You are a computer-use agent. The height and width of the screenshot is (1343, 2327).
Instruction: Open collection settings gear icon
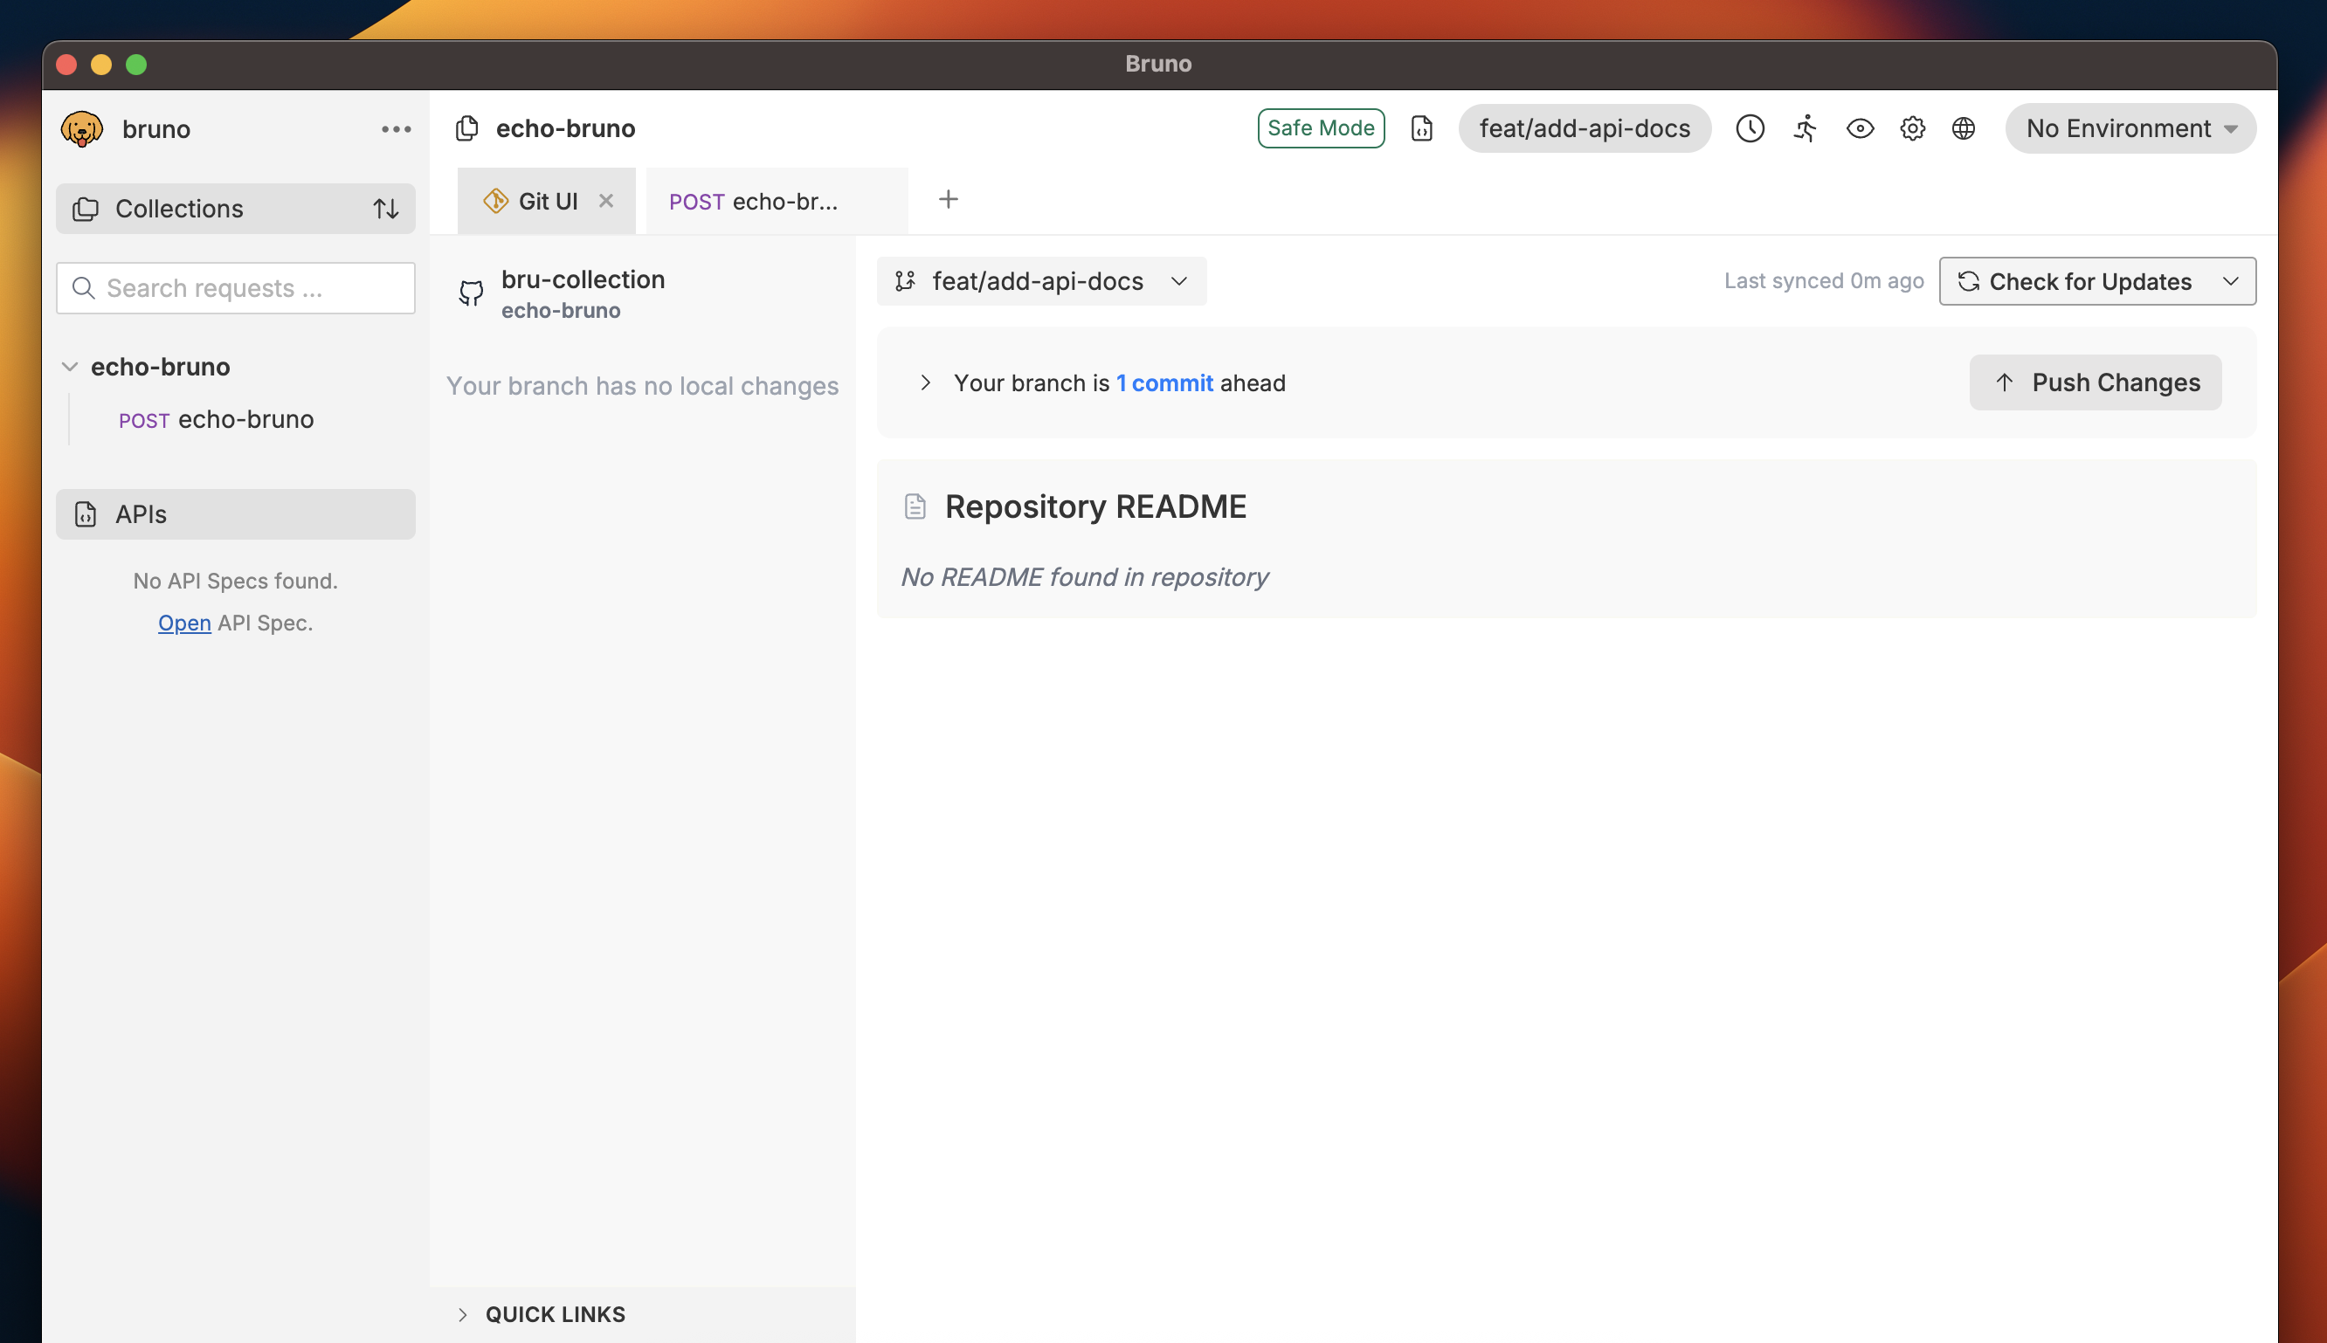point(1912,128)
